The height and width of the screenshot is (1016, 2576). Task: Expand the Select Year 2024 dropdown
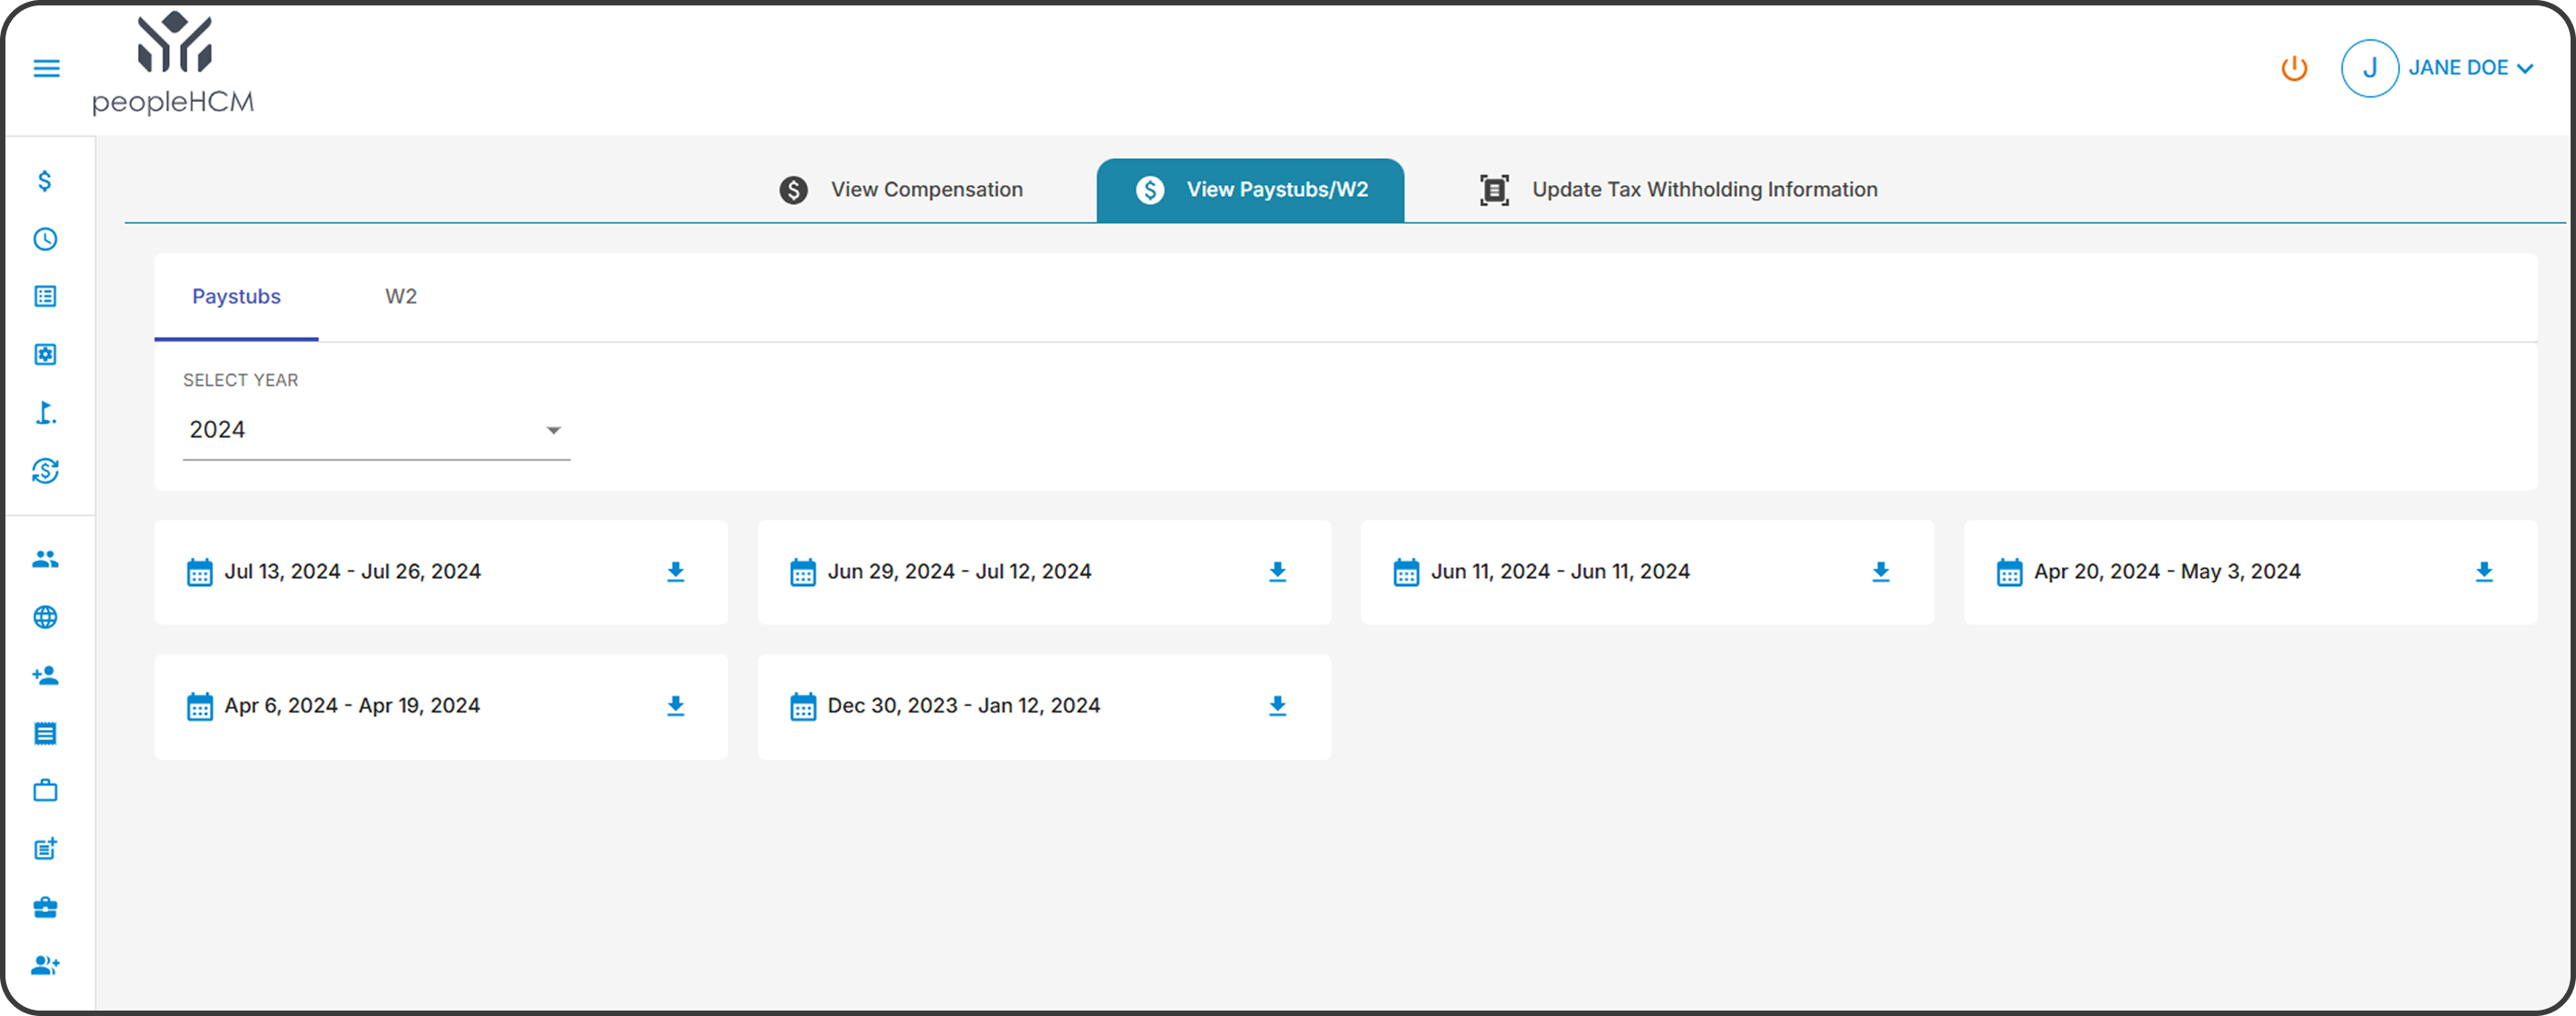pos(376,431)
